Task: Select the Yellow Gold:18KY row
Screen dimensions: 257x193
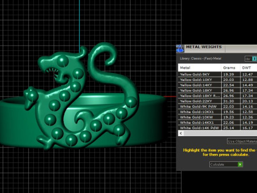Action: pyautogui.click(x=217, y=91)
